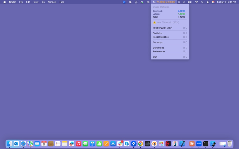The image size is (239, 149).
Task: Open Google Chrome from the Dock
Action: (x=140, y=144)
